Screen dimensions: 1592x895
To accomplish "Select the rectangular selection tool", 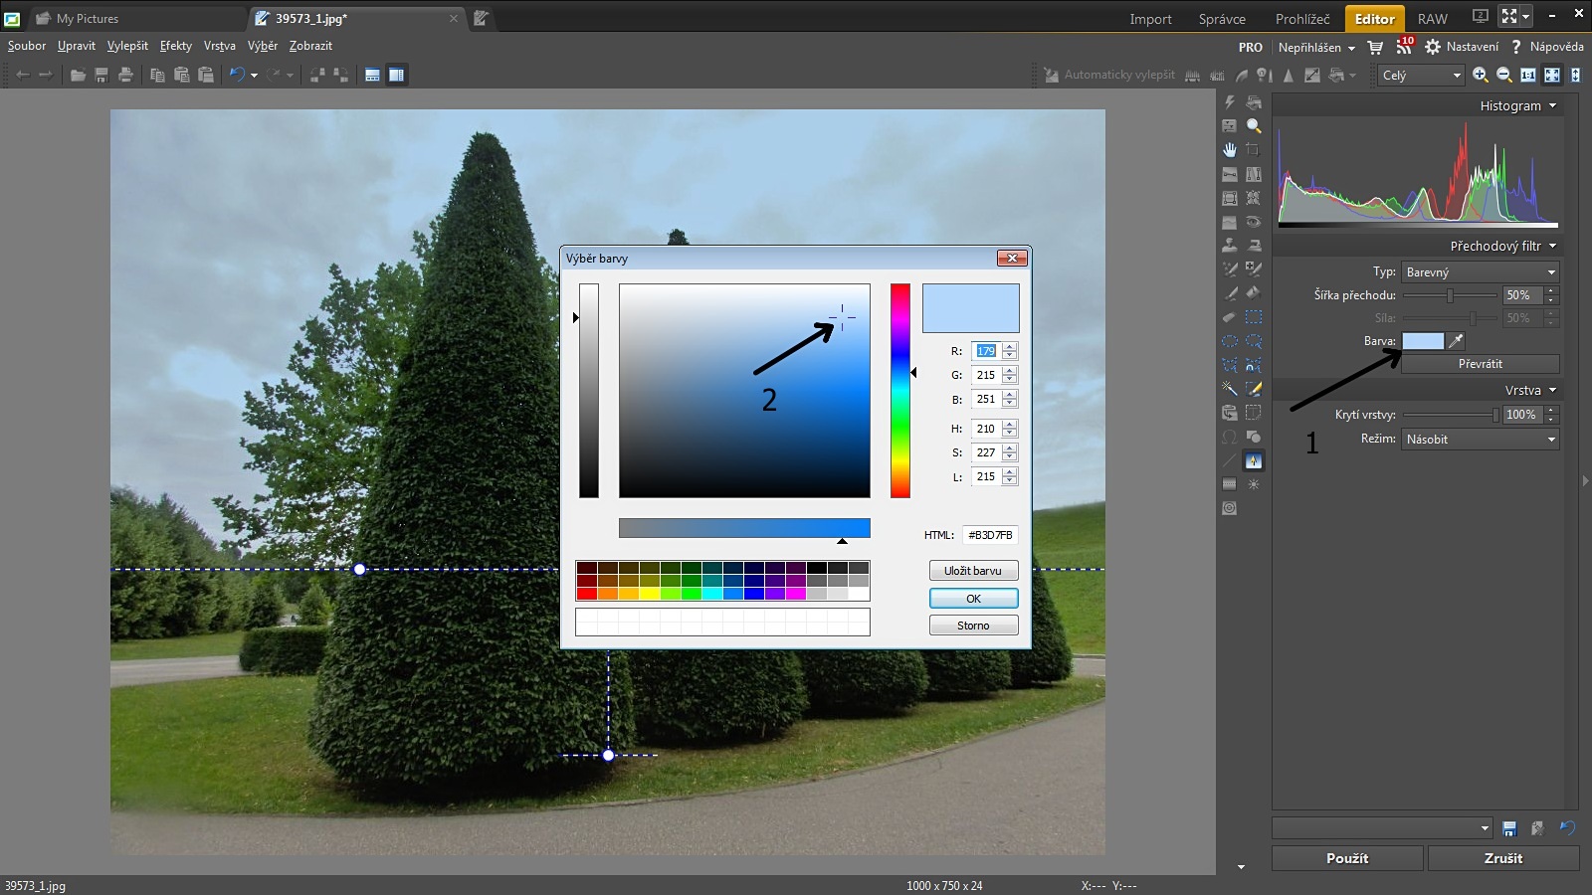I will [x=1254, y=317].
